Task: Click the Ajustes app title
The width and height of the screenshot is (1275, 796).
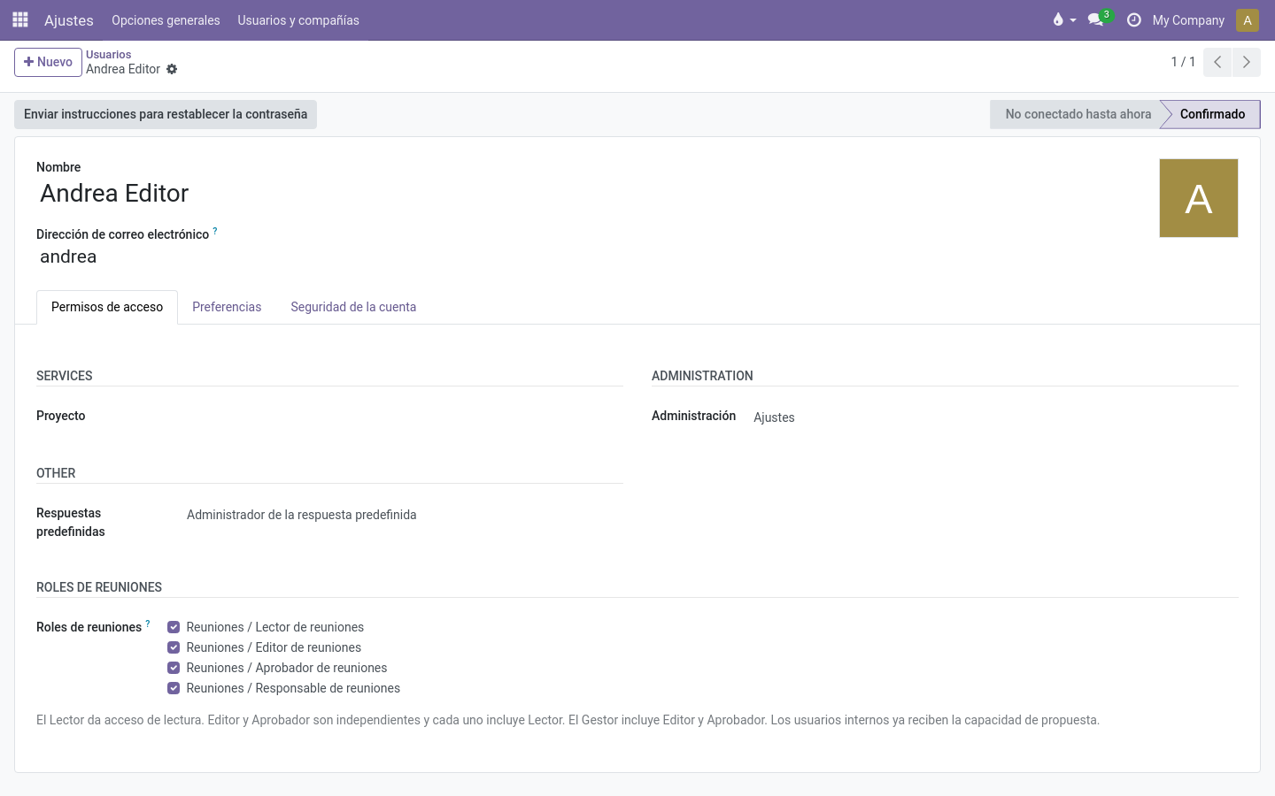Action: [69, 20]
